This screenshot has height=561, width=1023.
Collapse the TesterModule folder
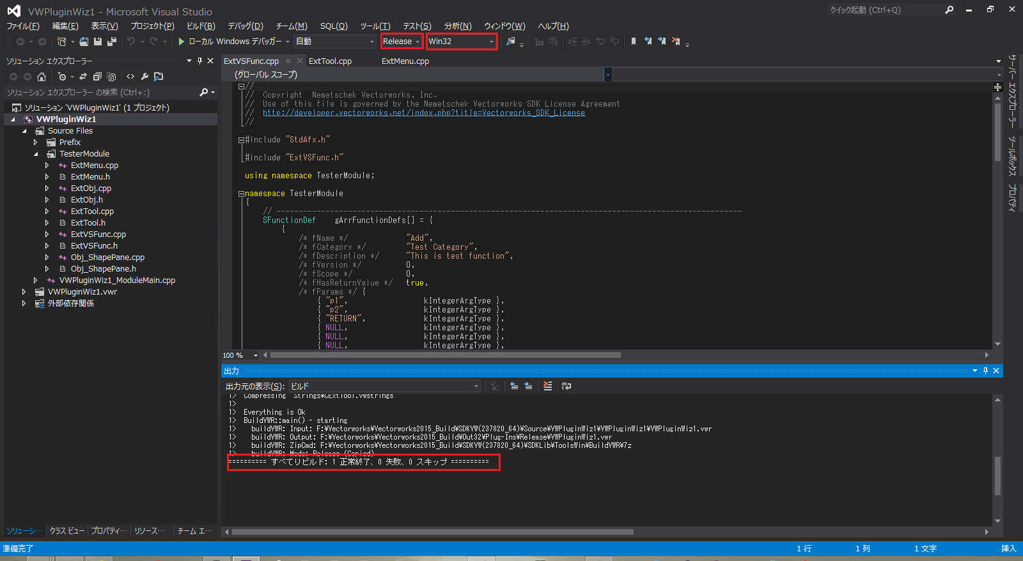(35, 154)
